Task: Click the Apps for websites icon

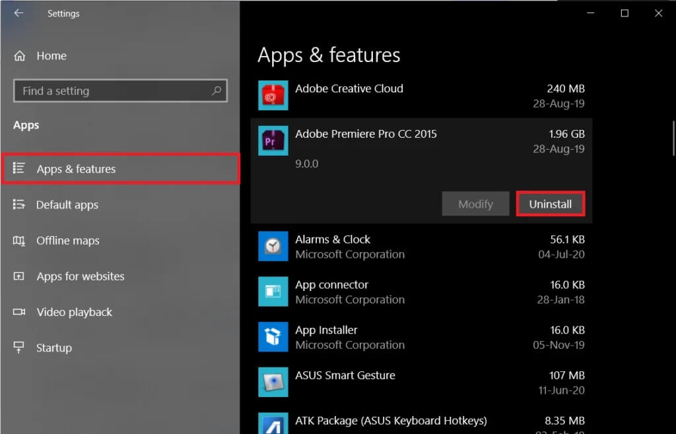Action: tap(19, 276)
